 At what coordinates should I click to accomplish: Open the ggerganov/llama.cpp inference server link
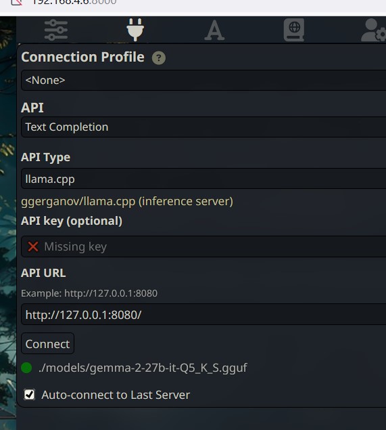pos(127,201)
